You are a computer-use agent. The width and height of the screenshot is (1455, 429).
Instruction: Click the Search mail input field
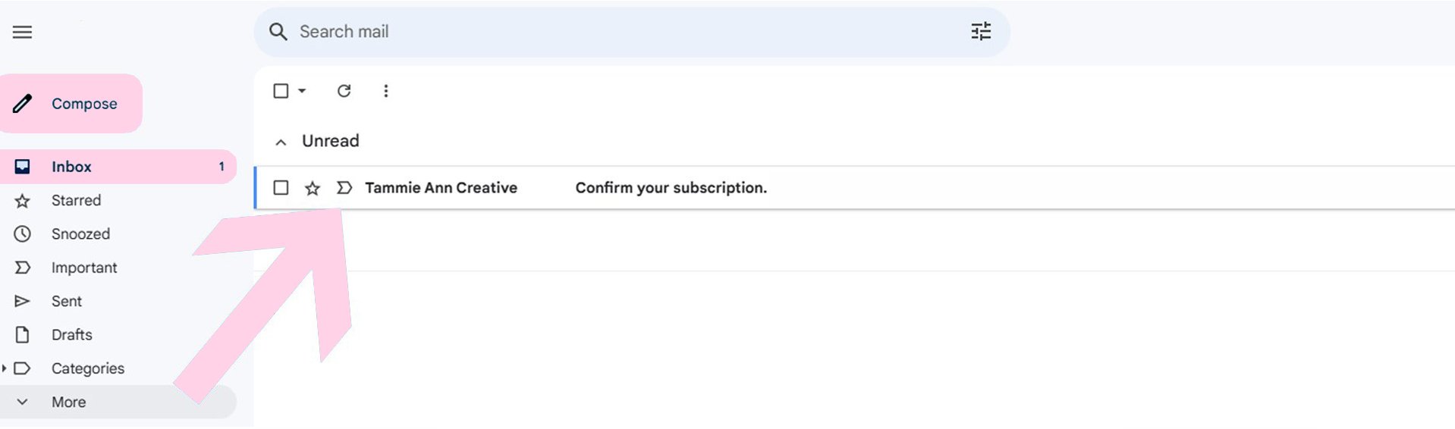(x=607, y=32)
